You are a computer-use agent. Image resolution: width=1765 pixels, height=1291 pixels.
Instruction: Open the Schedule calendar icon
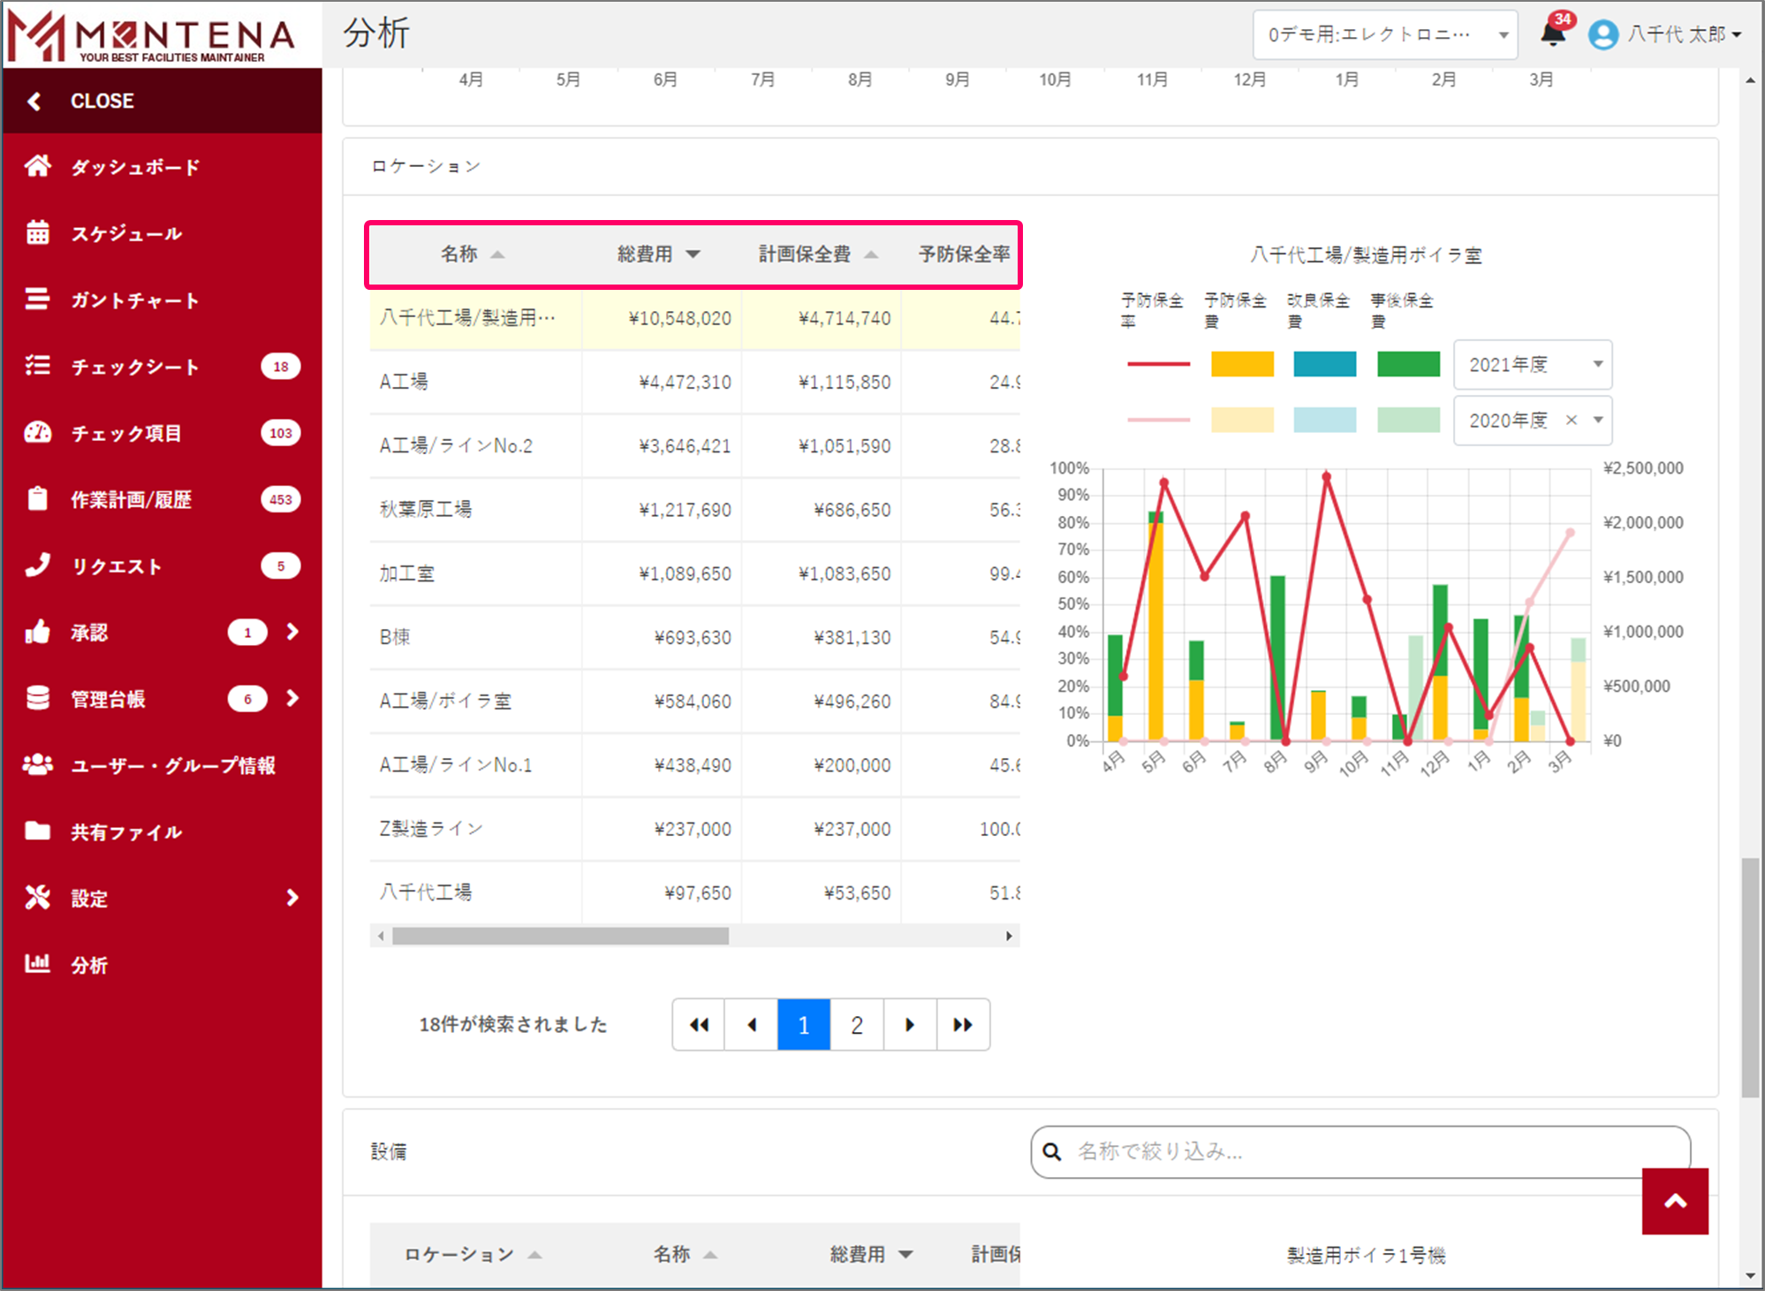tap(37, 232)
